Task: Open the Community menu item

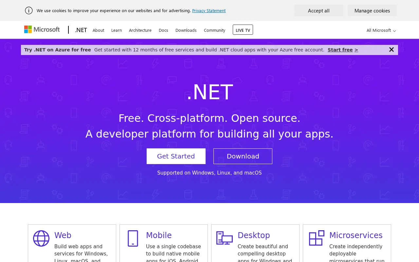Action: point(214,30)
